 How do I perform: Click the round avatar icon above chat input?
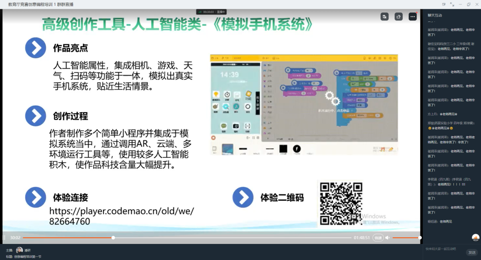click(475, 237)
